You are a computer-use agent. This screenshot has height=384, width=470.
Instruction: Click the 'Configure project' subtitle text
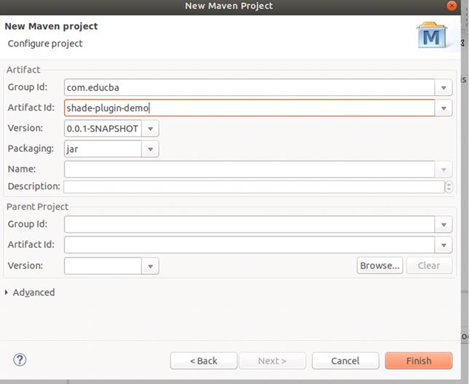(45, 44)
